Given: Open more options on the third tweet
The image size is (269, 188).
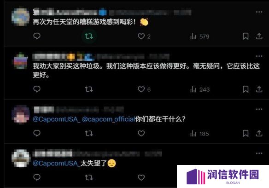Looking at the screenshot, I should tap(259, 109).
